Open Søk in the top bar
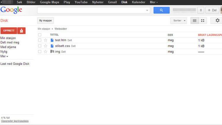Viewport: 222px width, 125px height. pos(19,2)
